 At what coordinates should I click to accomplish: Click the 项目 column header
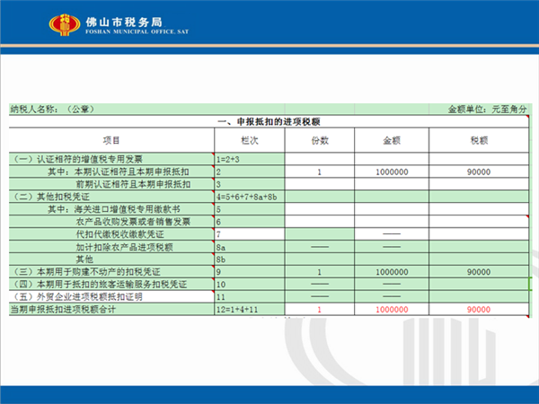click(111, 140)
